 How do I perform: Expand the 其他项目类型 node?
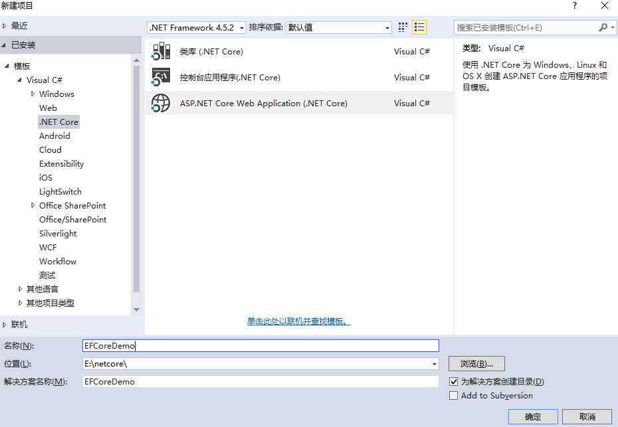pyautogui.click(x=20, y=303)
